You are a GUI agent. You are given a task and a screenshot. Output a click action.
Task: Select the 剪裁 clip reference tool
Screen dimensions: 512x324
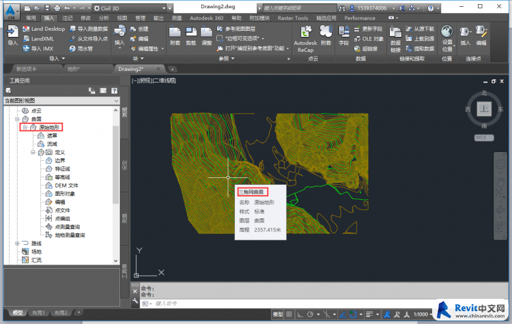pos(191,36)
